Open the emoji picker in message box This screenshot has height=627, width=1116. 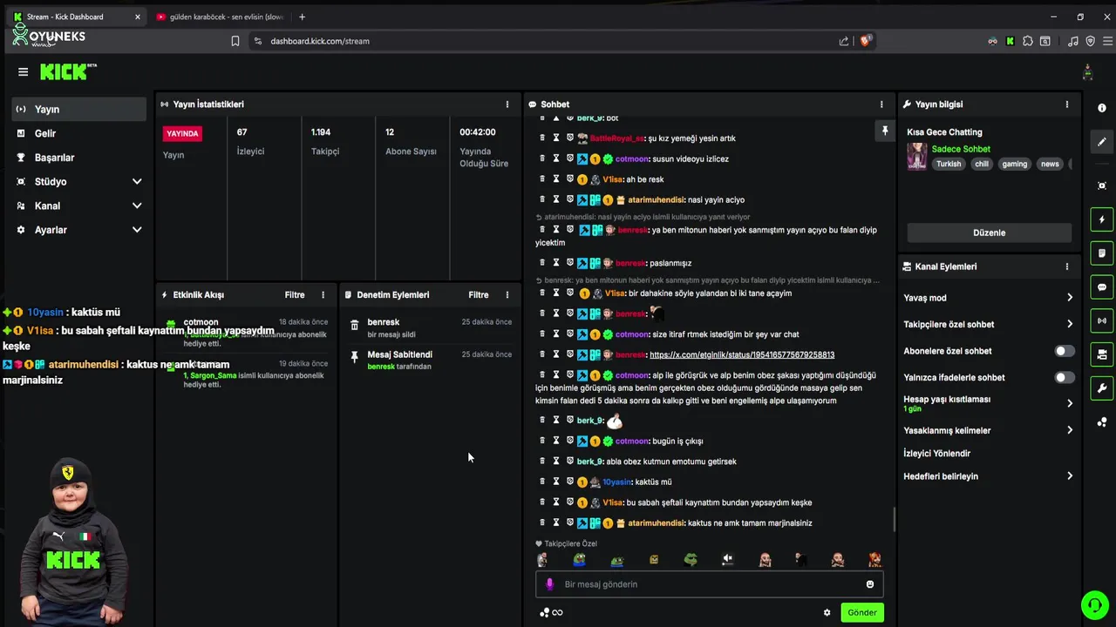tap(869, 584)
